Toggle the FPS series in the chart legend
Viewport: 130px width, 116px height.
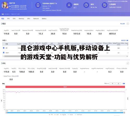(51, 115)
